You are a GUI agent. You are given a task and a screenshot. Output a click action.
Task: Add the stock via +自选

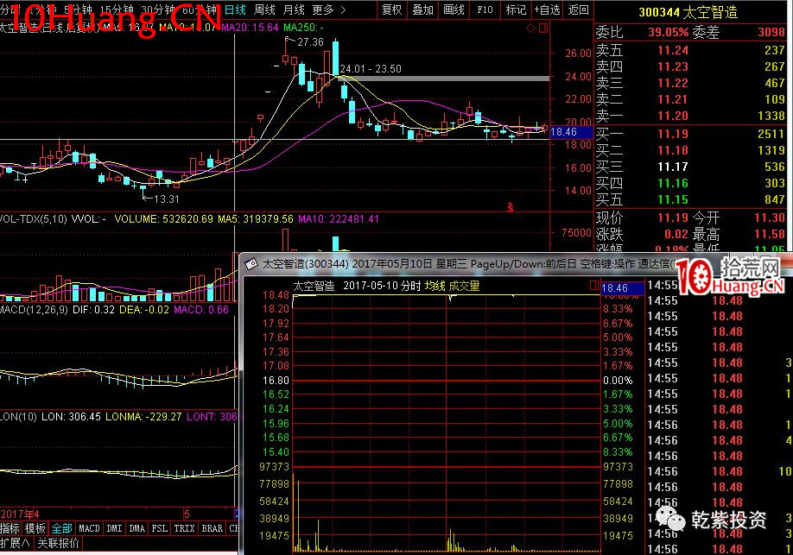coord(547,9)
